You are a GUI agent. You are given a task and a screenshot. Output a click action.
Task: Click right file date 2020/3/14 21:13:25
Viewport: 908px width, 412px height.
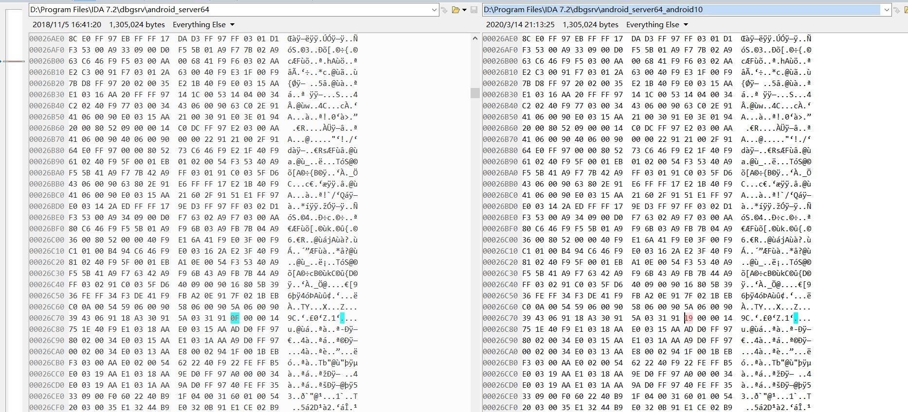tap(520, 24)
